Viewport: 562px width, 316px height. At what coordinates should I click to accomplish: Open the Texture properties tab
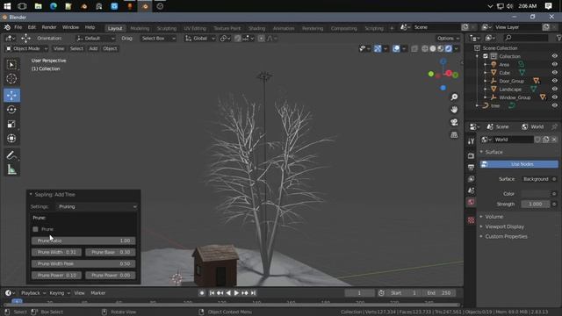coord(471,220)
